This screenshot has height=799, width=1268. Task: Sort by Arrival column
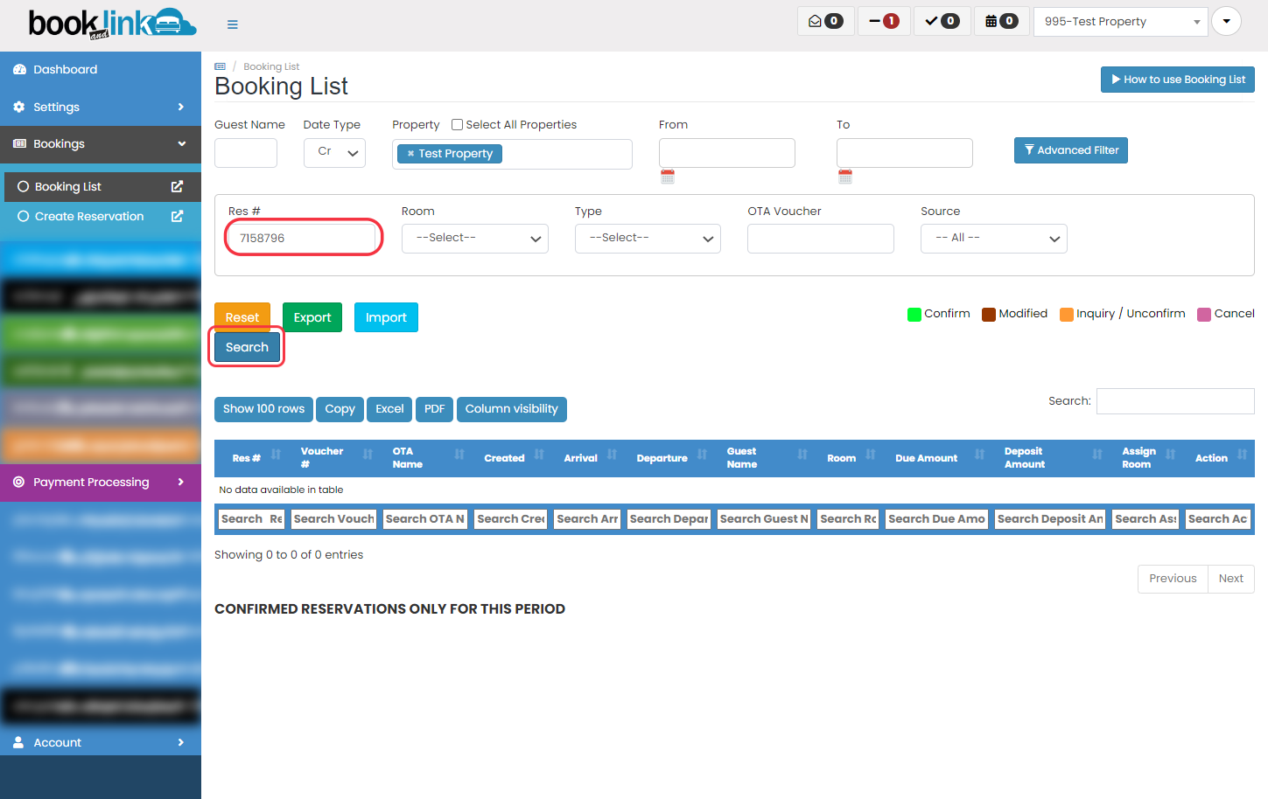click(587, 458)
